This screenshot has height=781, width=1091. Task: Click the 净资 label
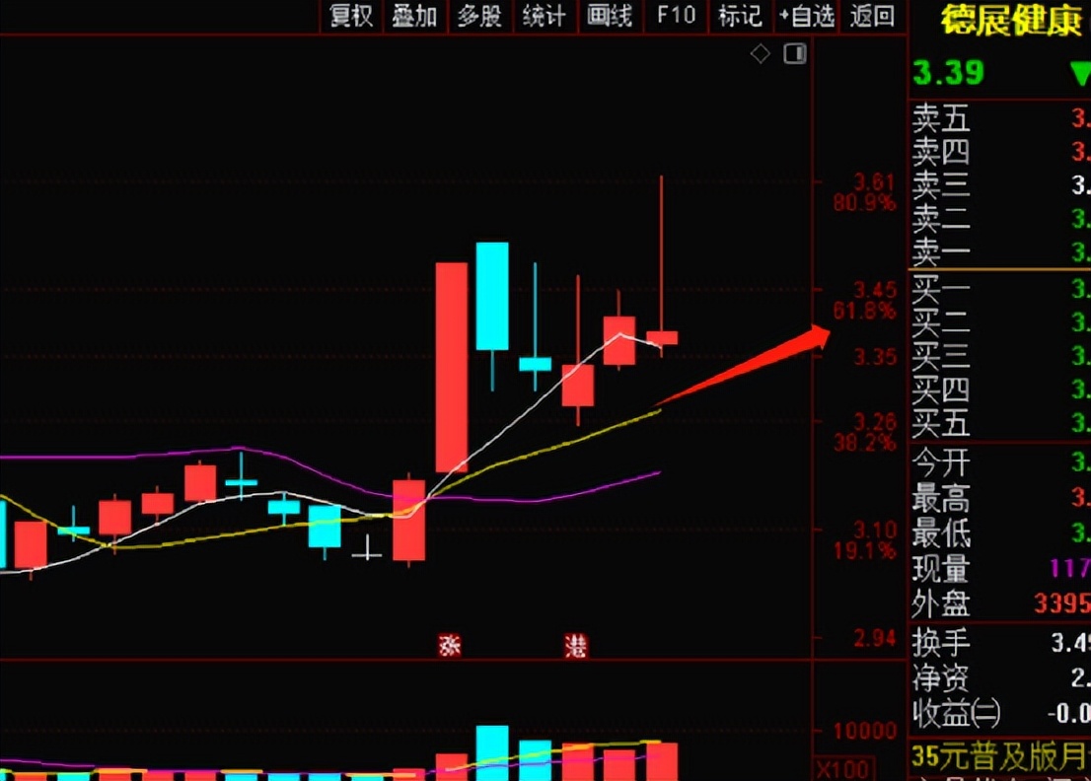(941, 677)
